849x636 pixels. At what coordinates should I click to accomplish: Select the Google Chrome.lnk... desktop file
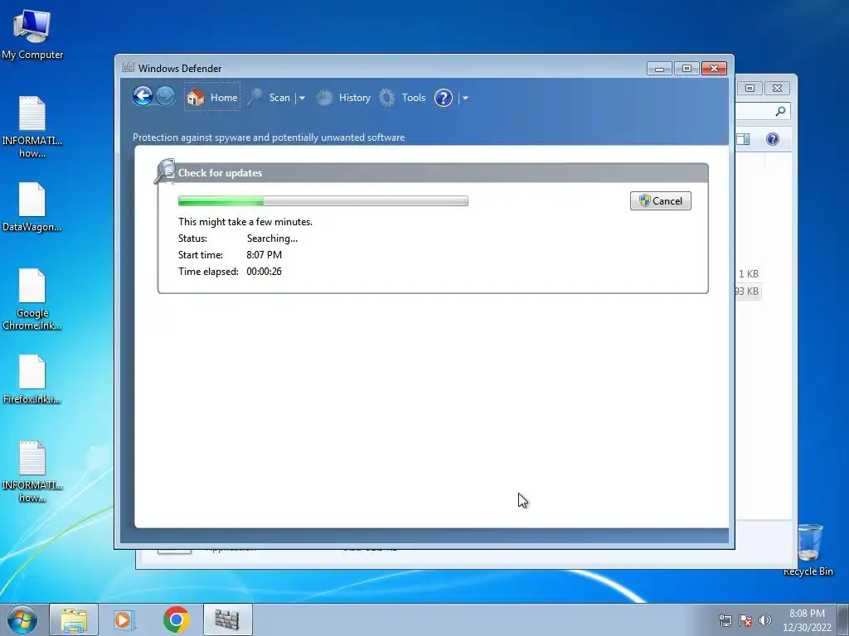coord(32,299)
